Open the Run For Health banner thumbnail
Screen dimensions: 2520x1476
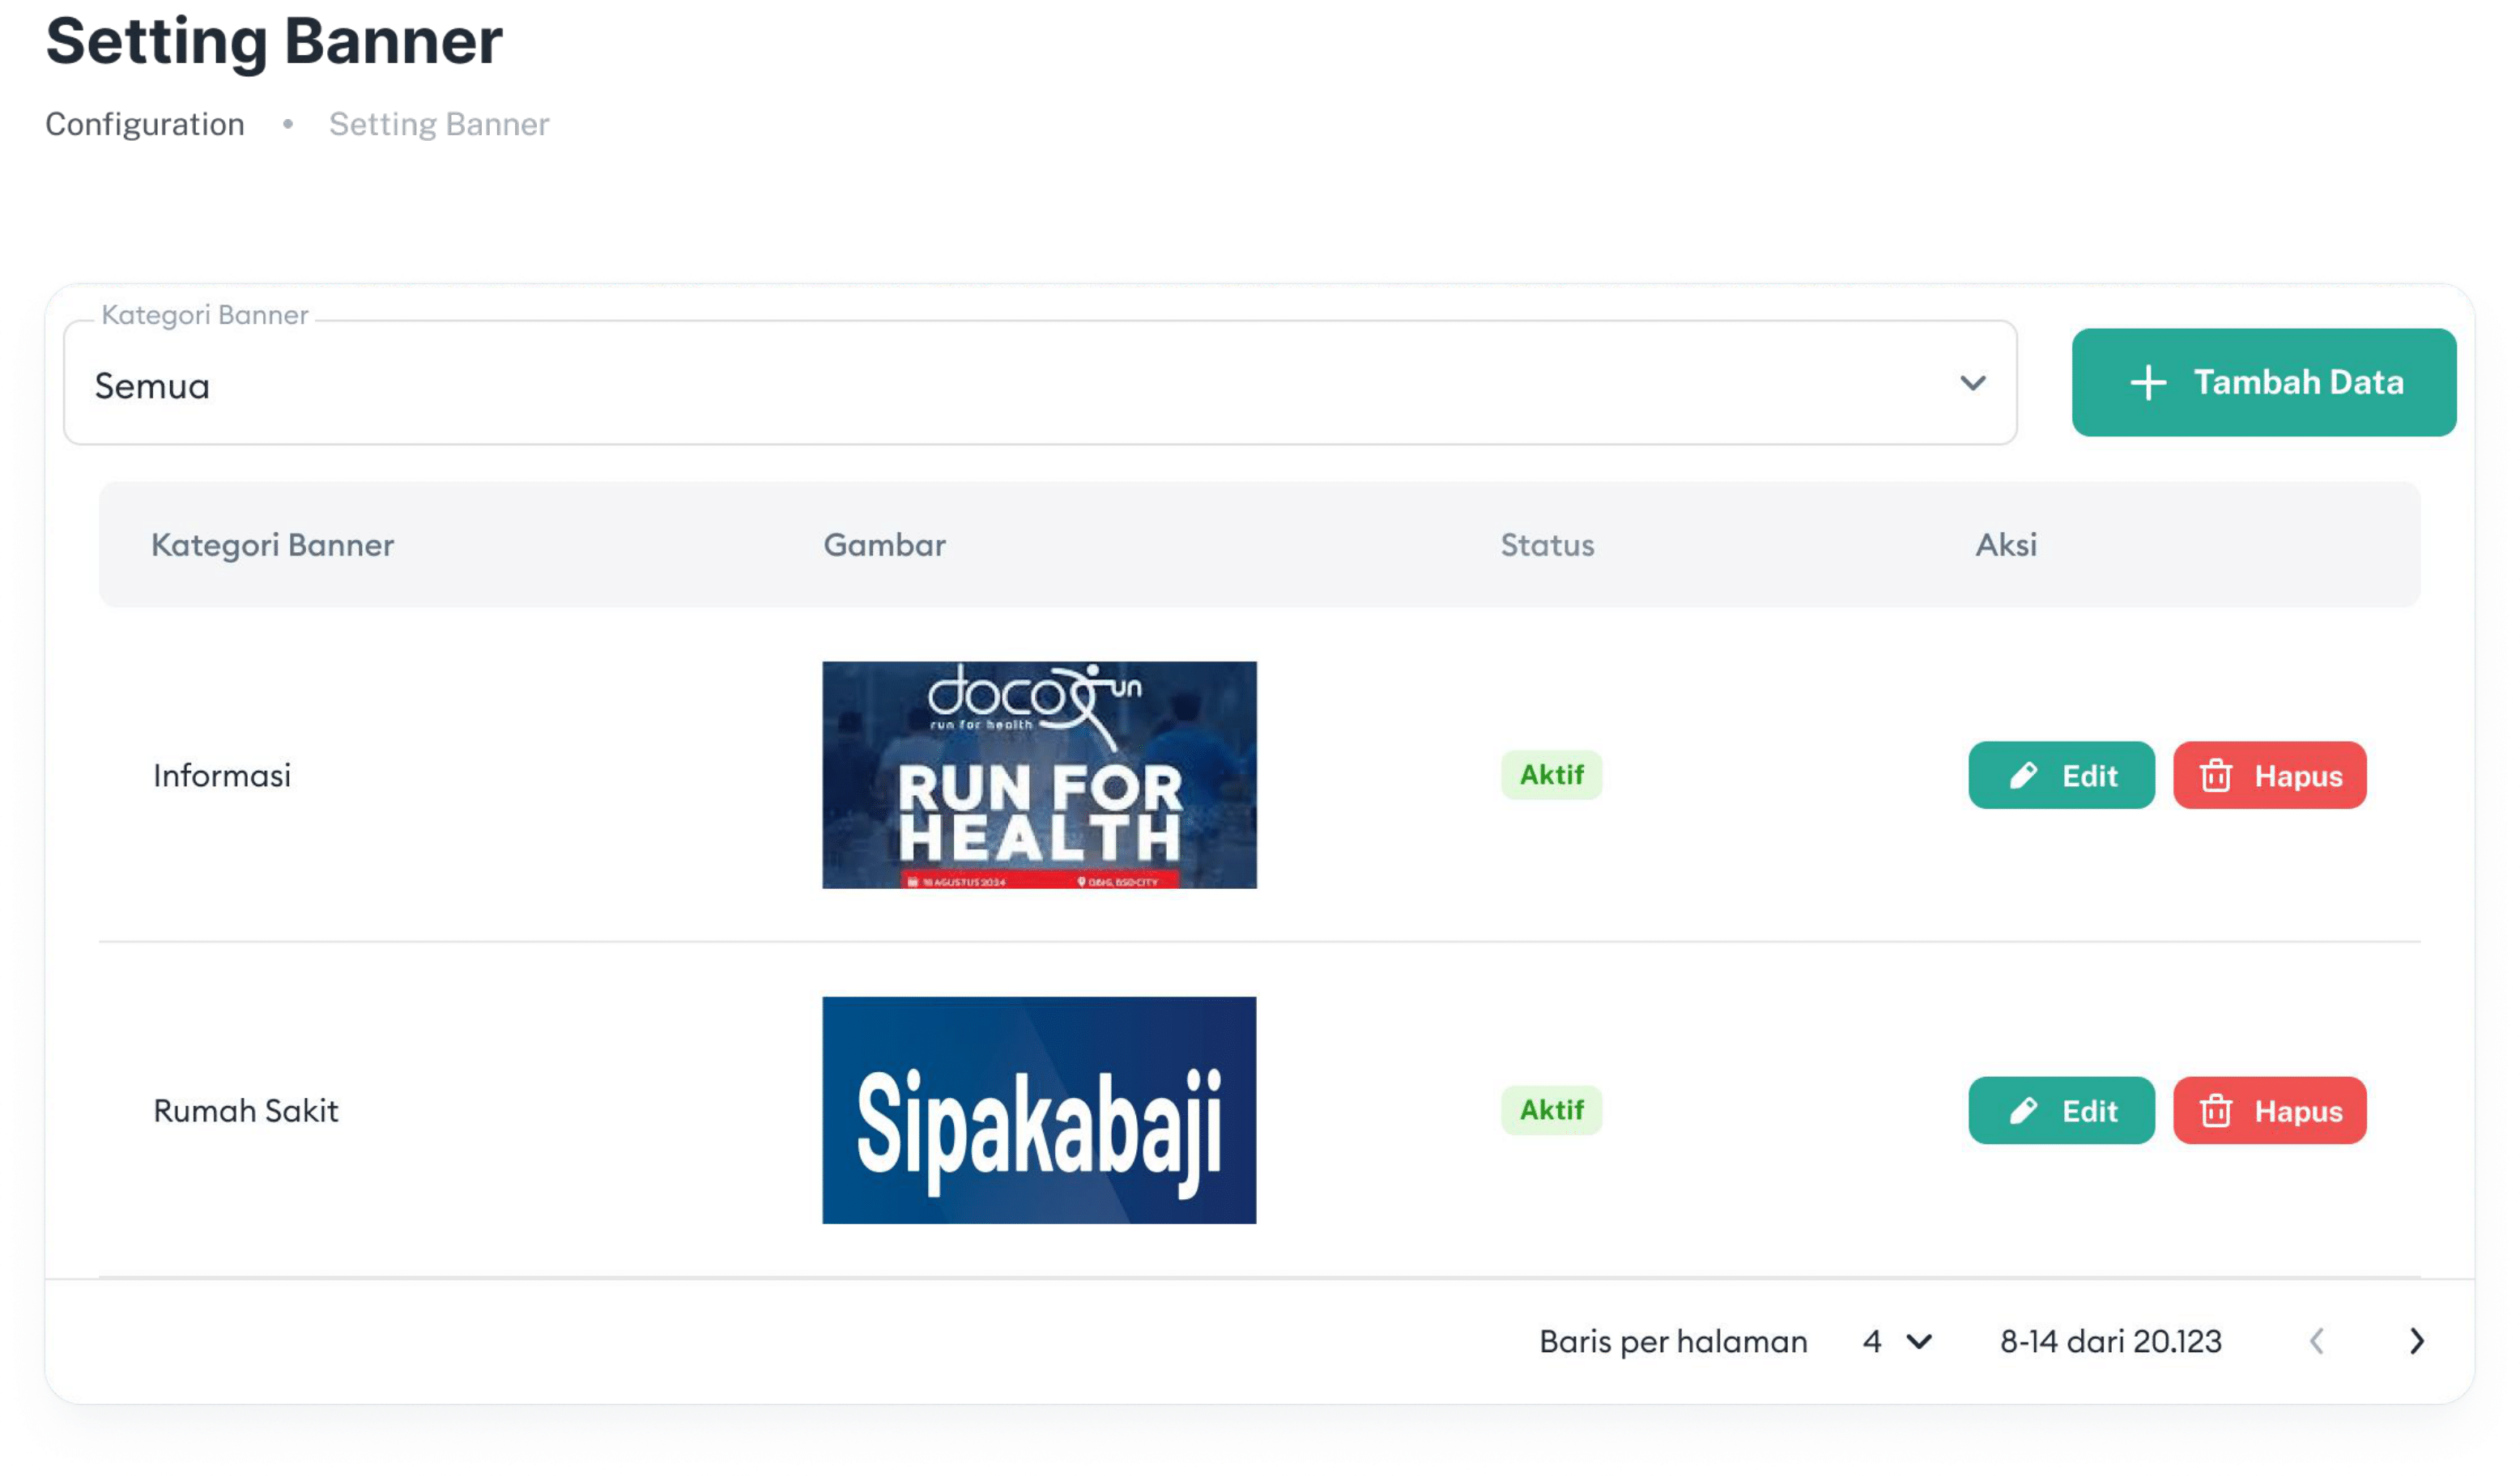point(1039,775)
